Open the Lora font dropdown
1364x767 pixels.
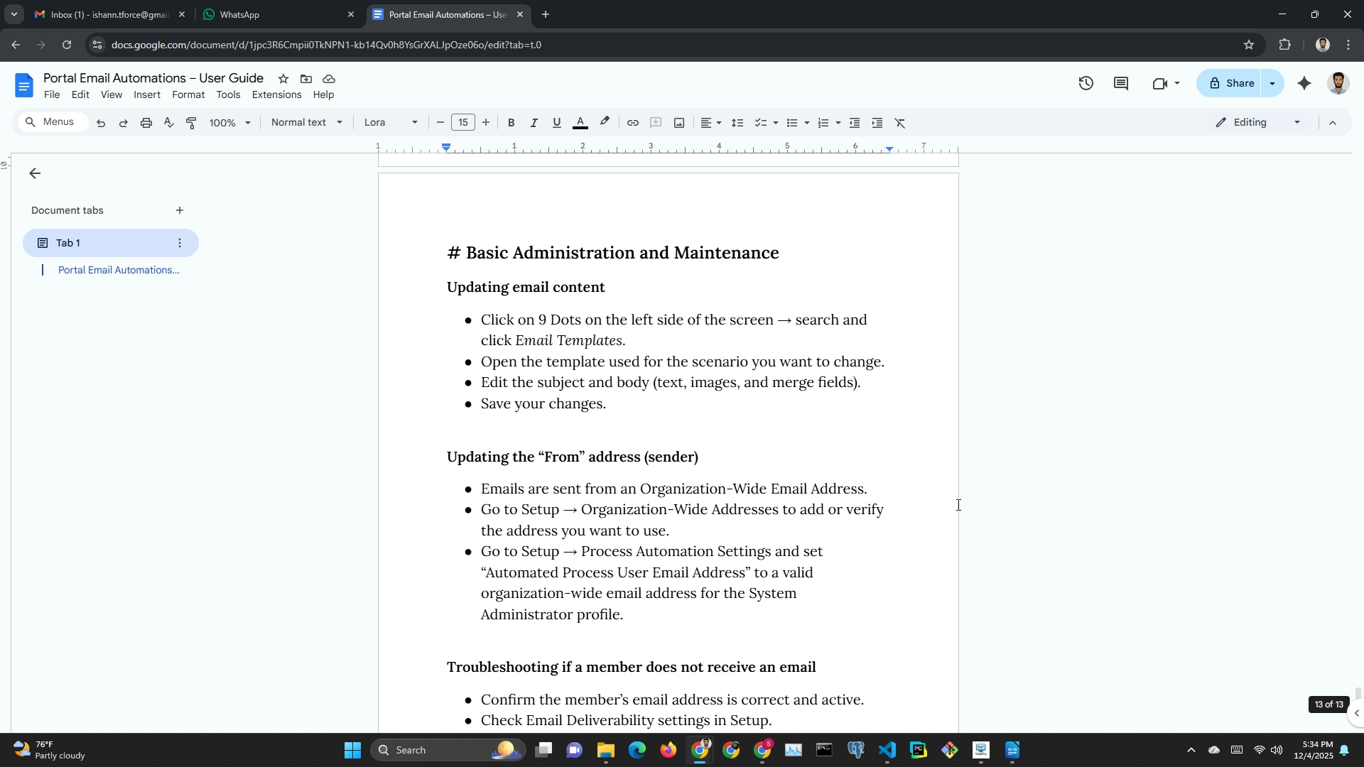391,122
